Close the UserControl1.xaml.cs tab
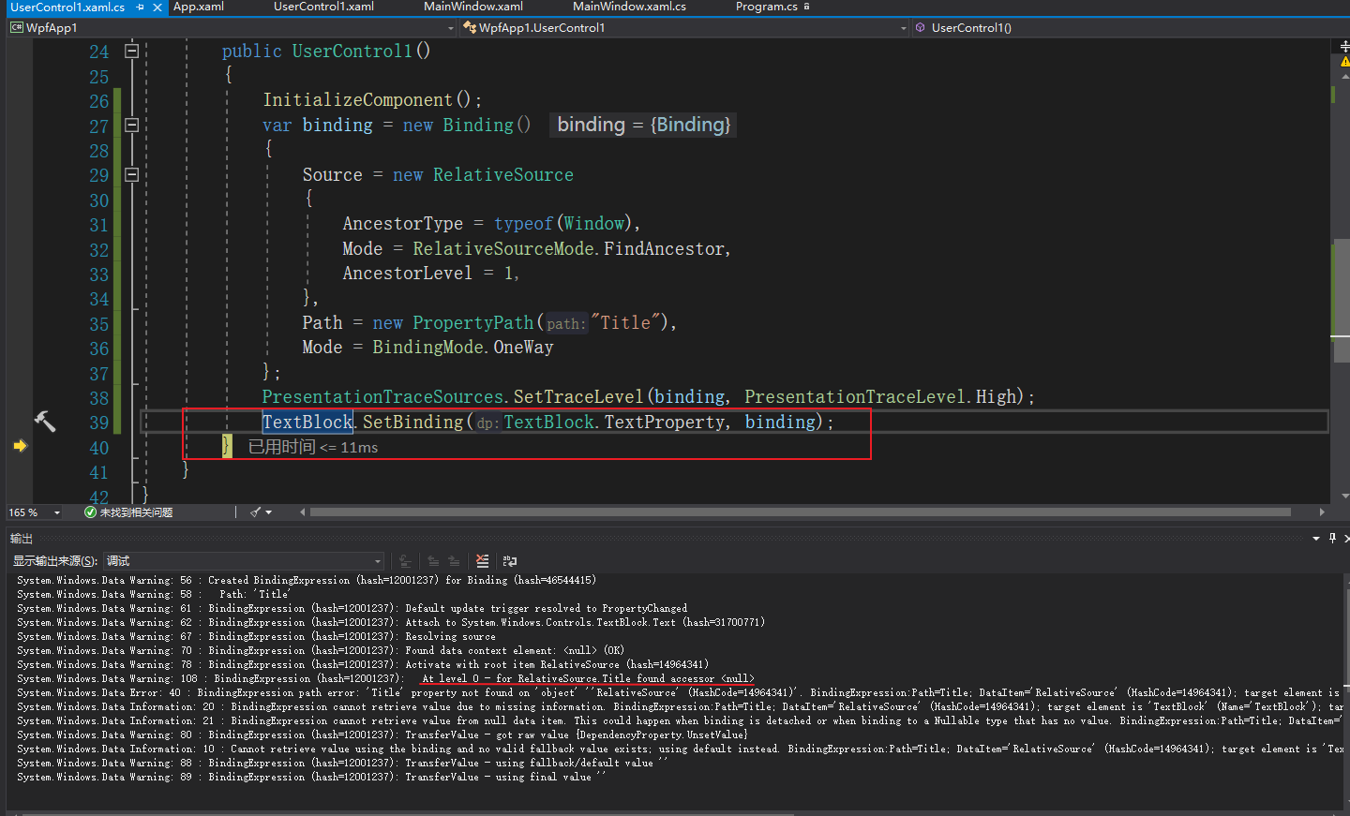1350x816 pixels. click(157, 7)
